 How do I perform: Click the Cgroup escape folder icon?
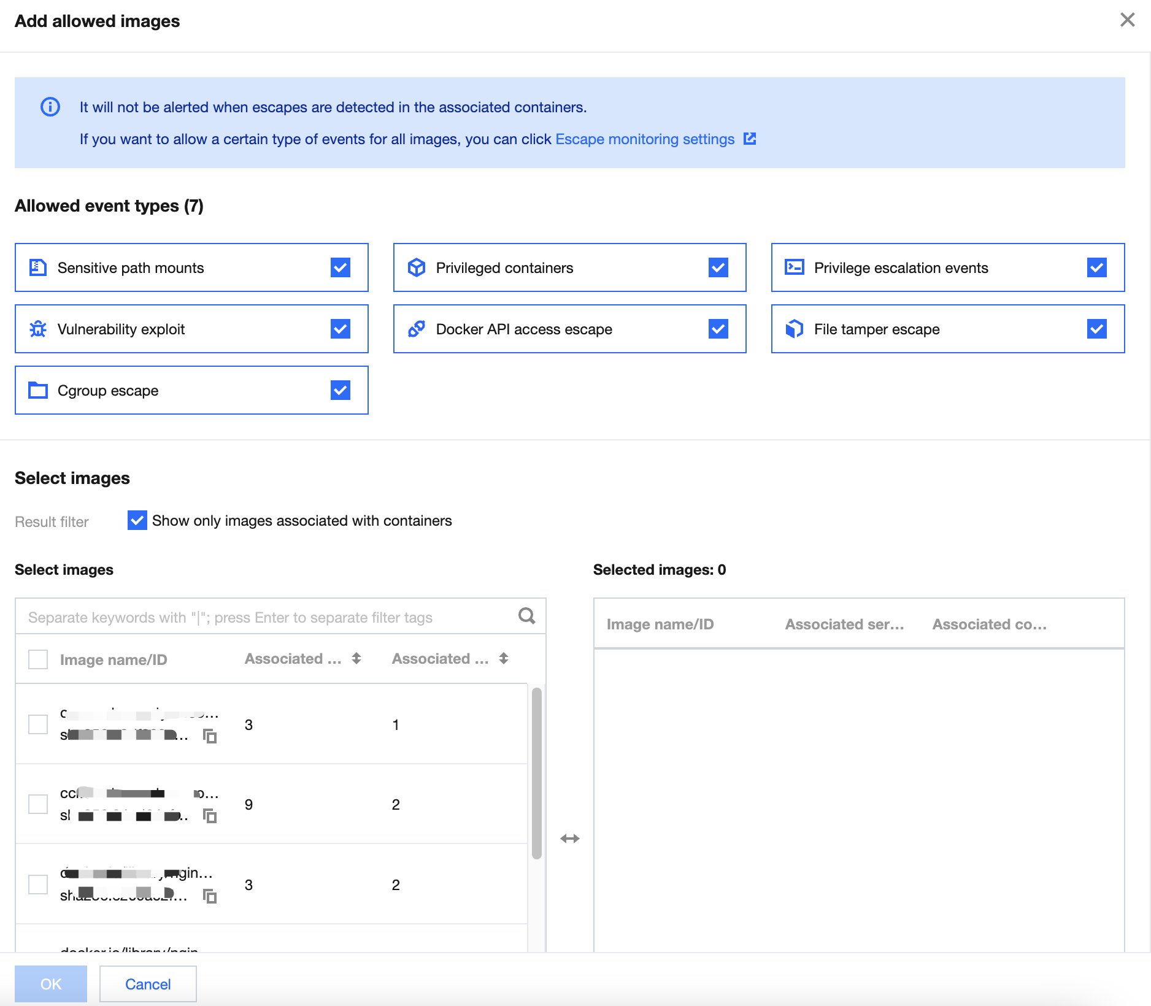pos(38,390)
